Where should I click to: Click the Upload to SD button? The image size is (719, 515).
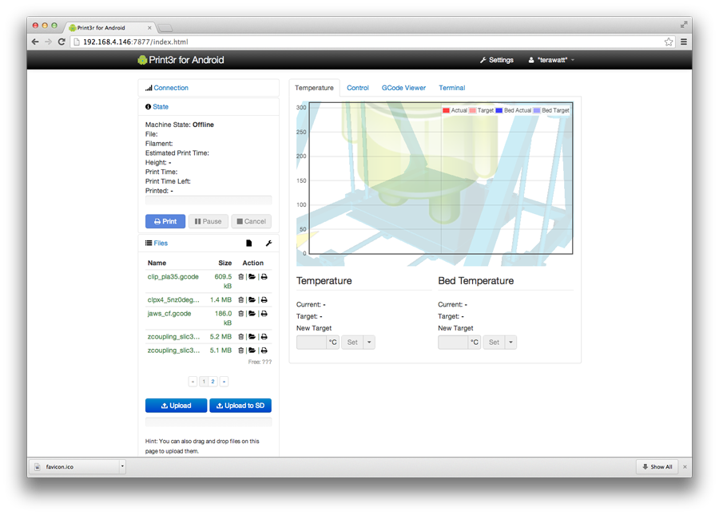(240, 406)
